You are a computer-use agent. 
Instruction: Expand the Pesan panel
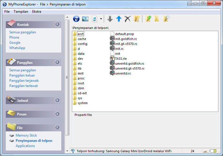point(57,114)
